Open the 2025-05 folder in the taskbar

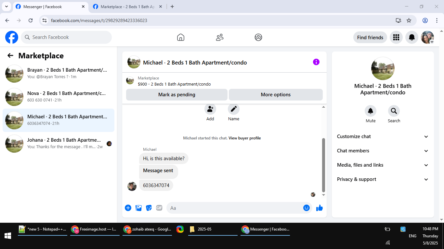pos(213,230)
